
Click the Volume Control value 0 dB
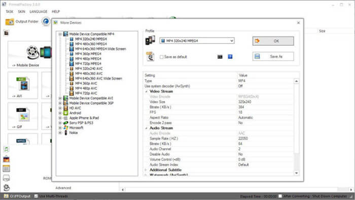241,159
